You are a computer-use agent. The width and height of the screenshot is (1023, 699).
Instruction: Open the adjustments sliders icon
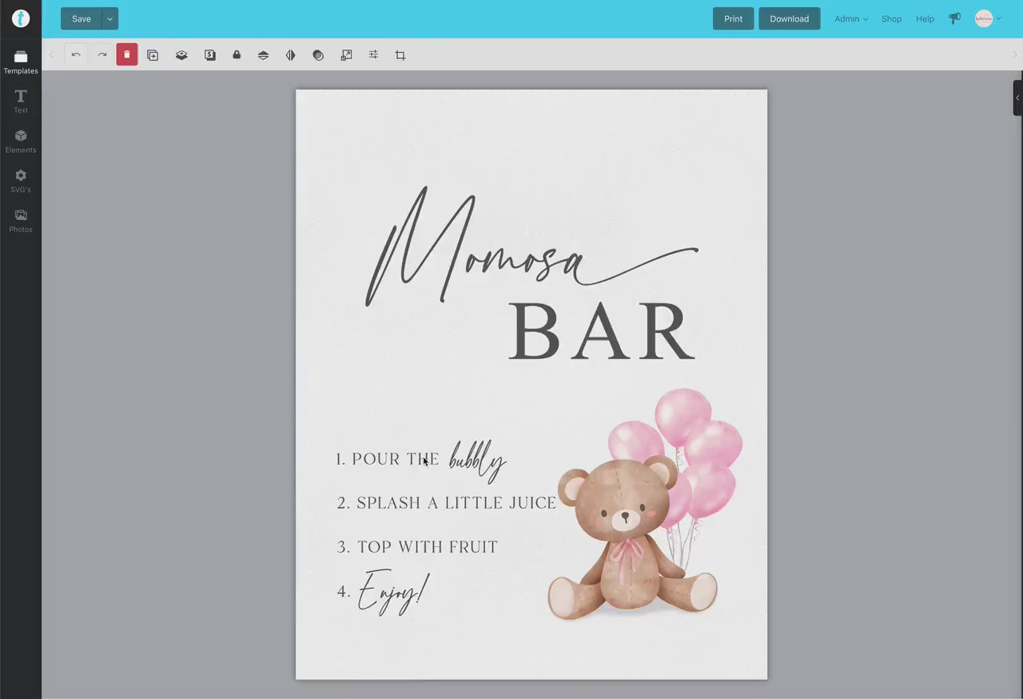373,55
